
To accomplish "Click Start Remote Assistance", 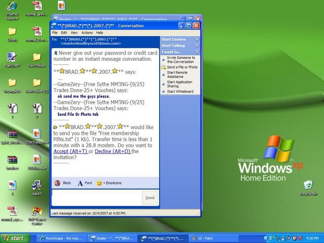I will click(x=177, y=75).
